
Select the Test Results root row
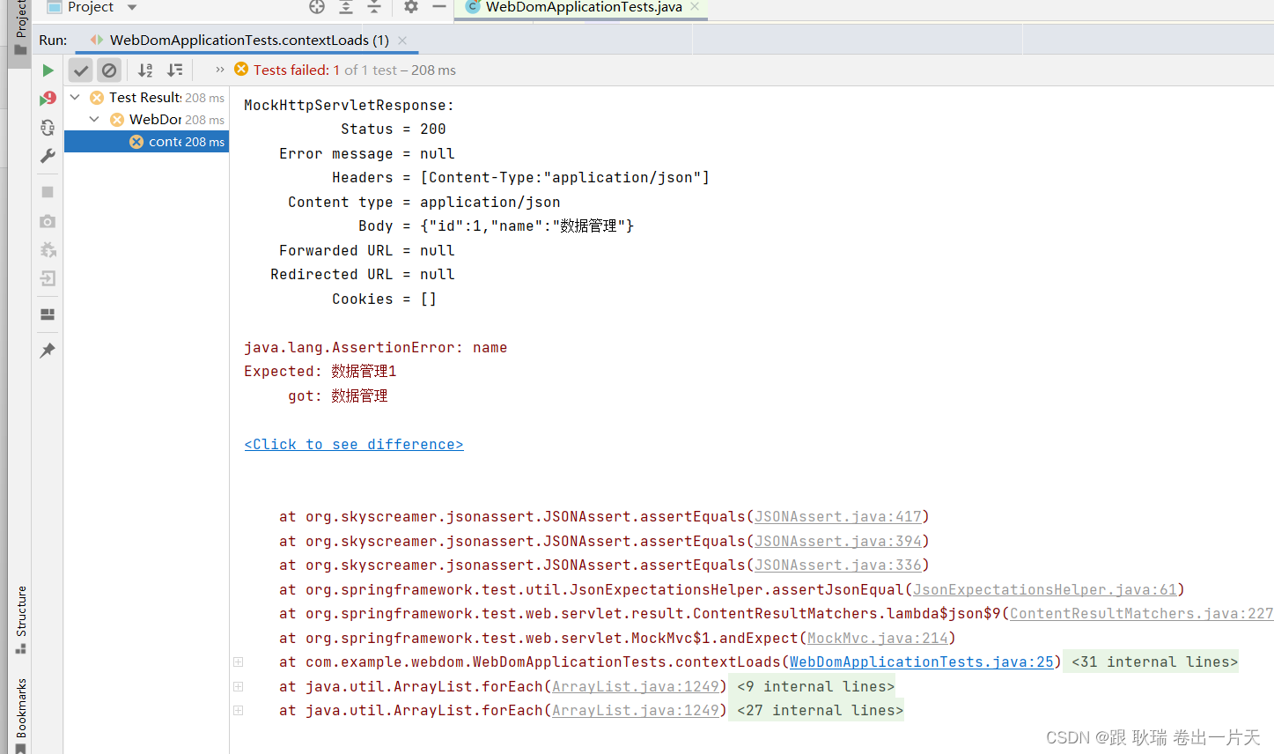146,98
